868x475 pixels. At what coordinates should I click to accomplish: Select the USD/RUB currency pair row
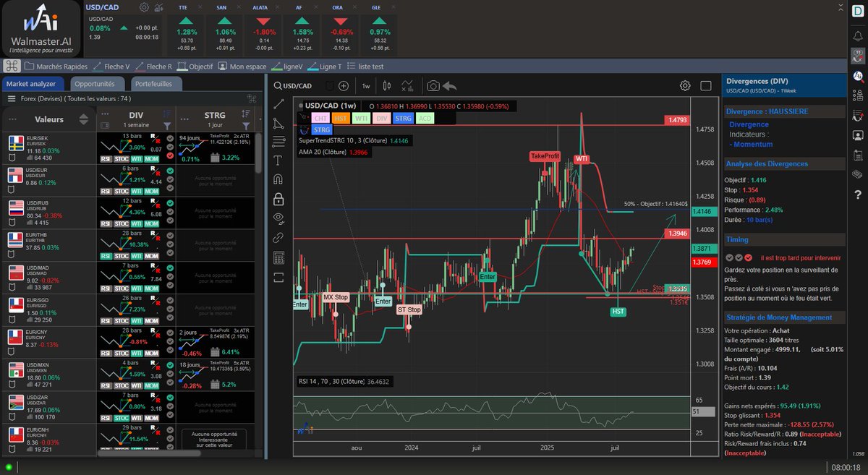tap(49, 213)
